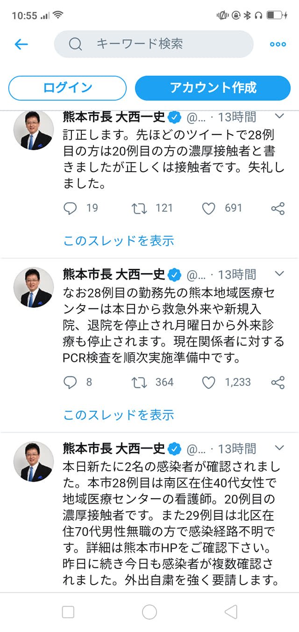Viewport: 299px width, 632px height.
Task: Retweet the tweet with 121 retweets
Action: tap(139, 208)
